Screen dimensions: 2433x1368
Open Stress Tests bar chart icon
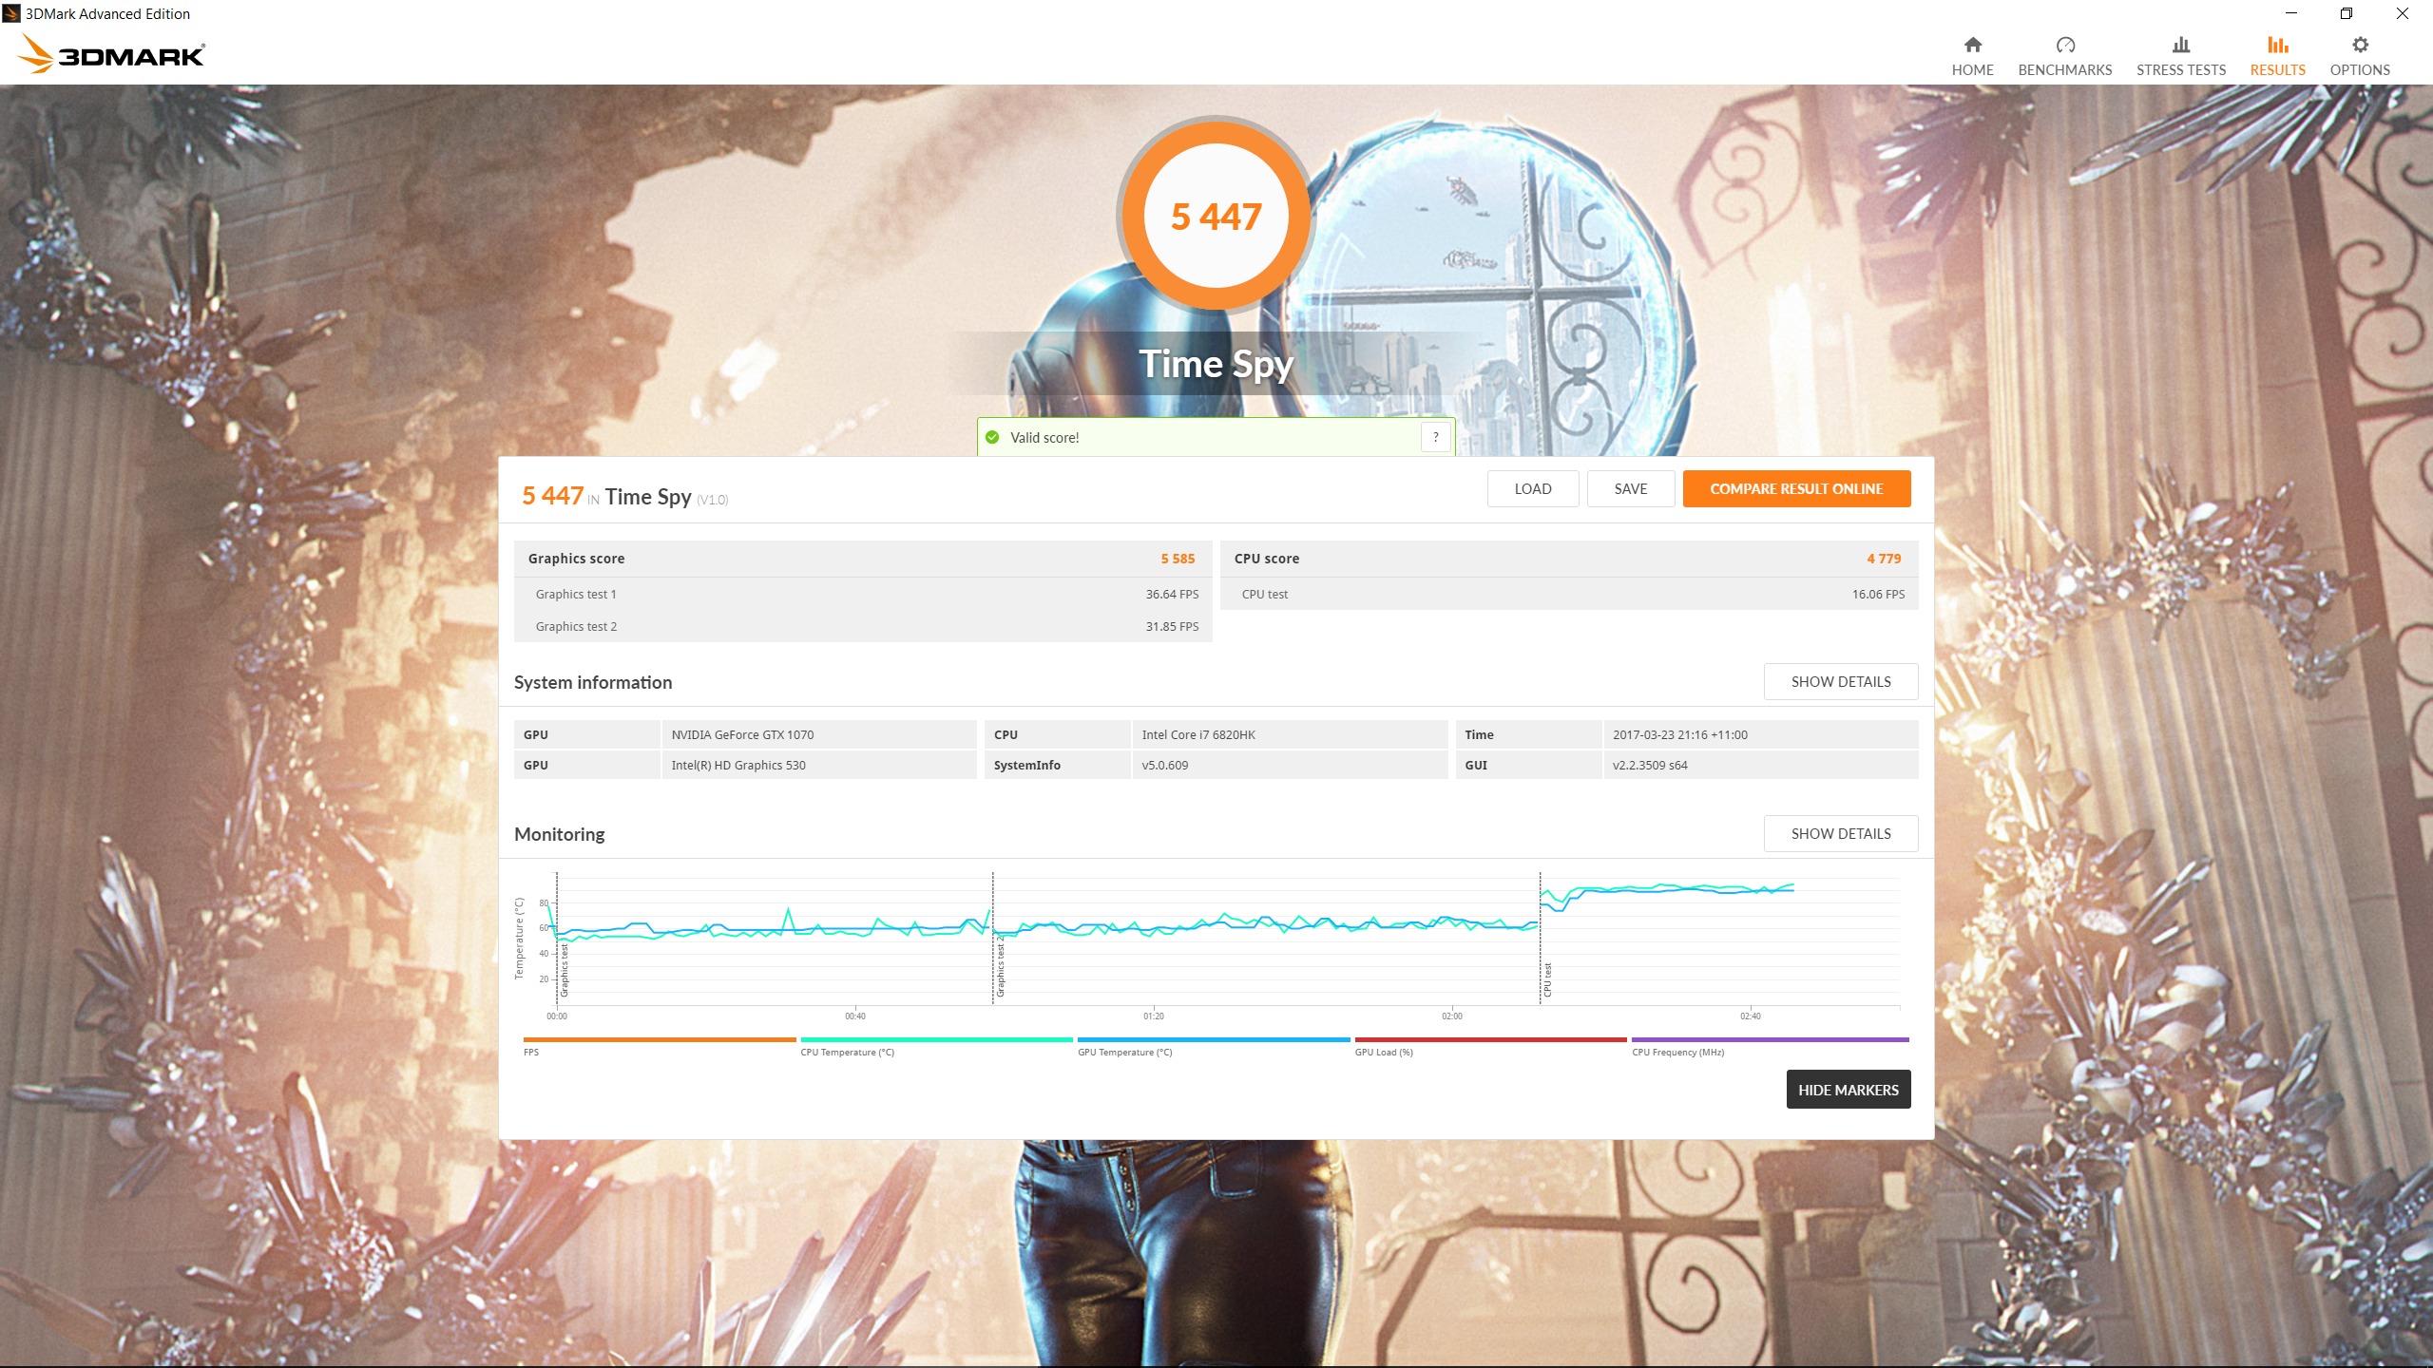pyautogui.click(x=2180, y=45)
